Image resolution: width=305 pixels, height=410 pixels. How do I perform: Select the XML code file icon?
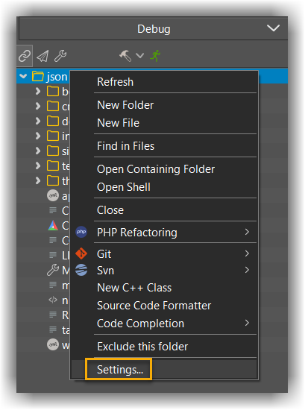click(53, 300)
